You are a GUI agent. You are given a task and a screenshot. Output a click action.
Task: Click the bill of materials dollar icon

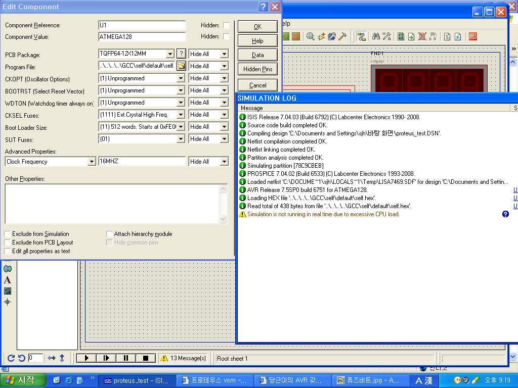[447, 36]
